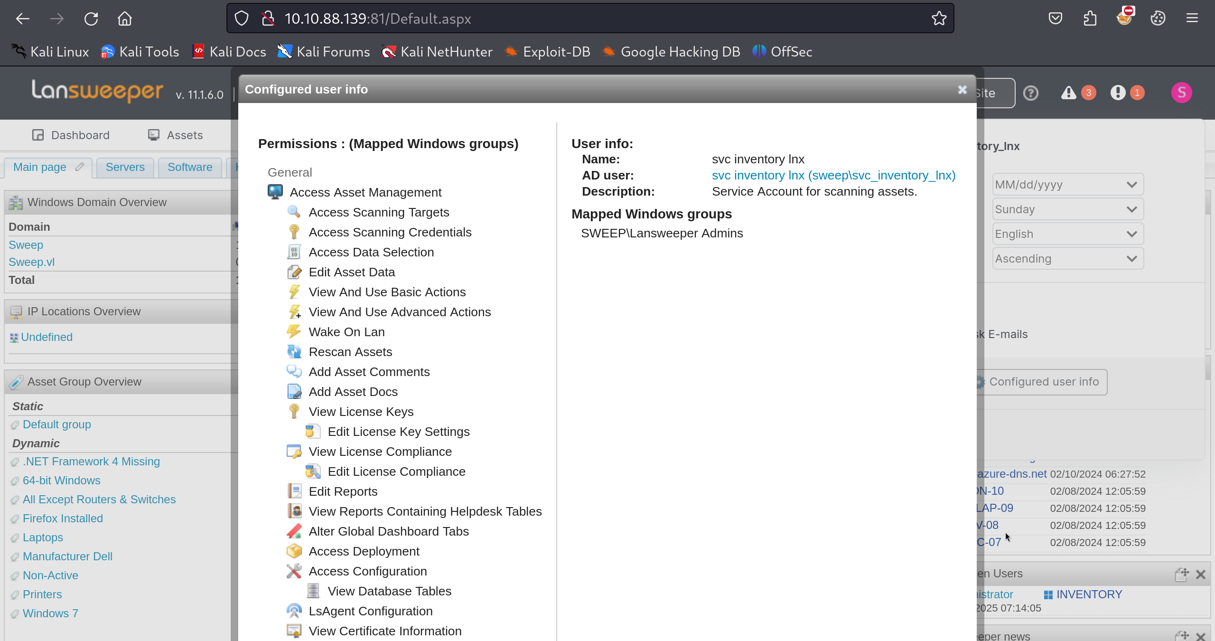Open the Assets menu item
Viewport: 1215px width, 641px height.
coord(184,135)
